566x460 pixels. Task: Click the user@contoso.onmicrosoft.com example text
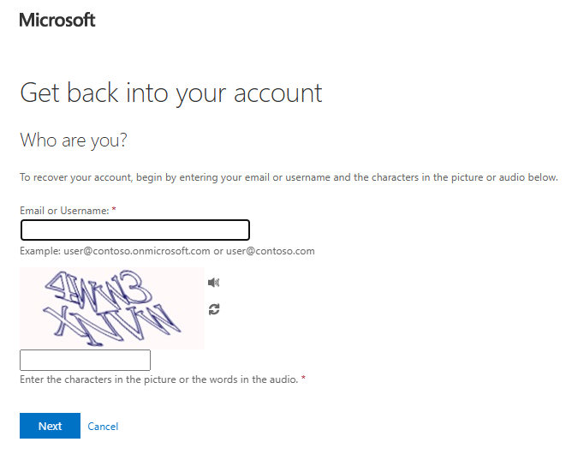137,251
